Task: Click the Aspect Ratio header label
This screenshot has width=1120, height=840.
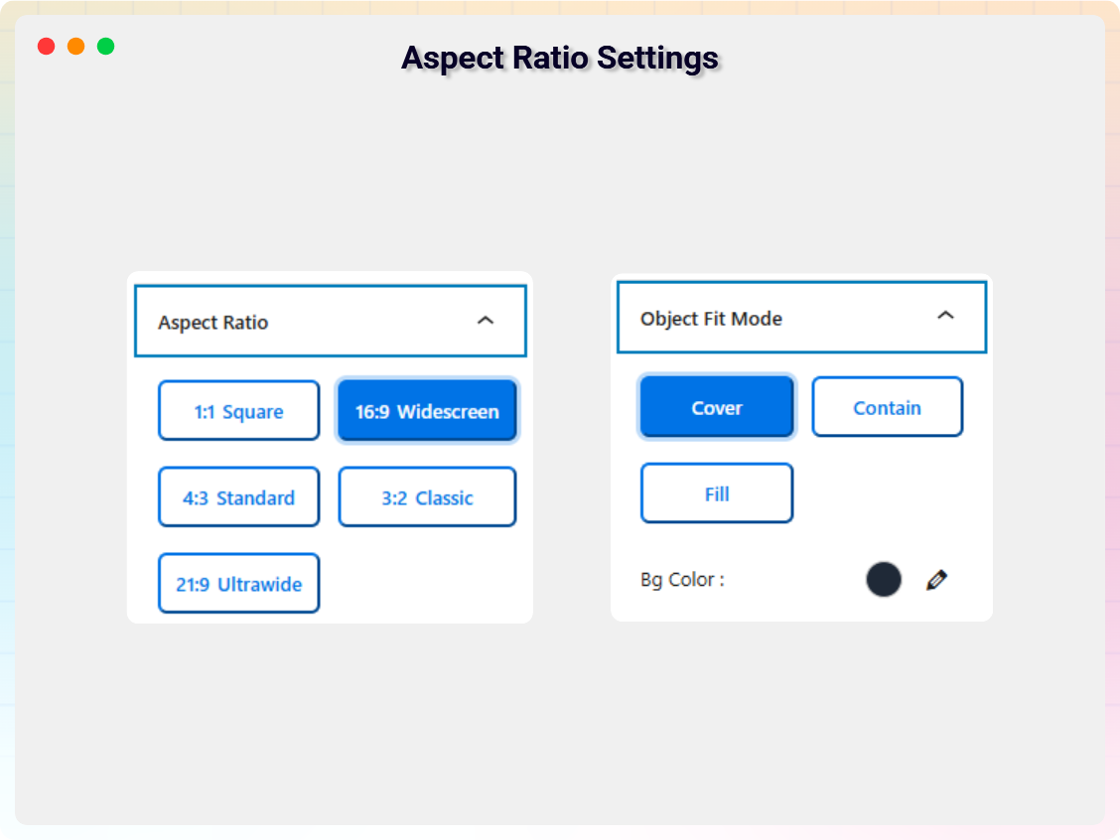Action: [213, 323]
